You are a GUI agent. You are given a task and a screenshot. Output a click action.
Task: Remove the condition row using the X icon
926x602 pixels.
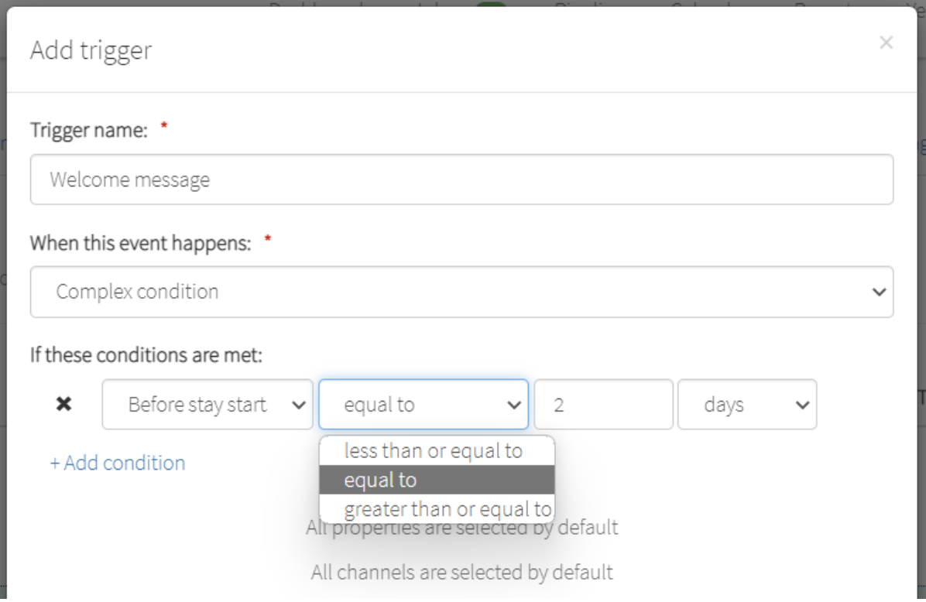tap(64, 404)
